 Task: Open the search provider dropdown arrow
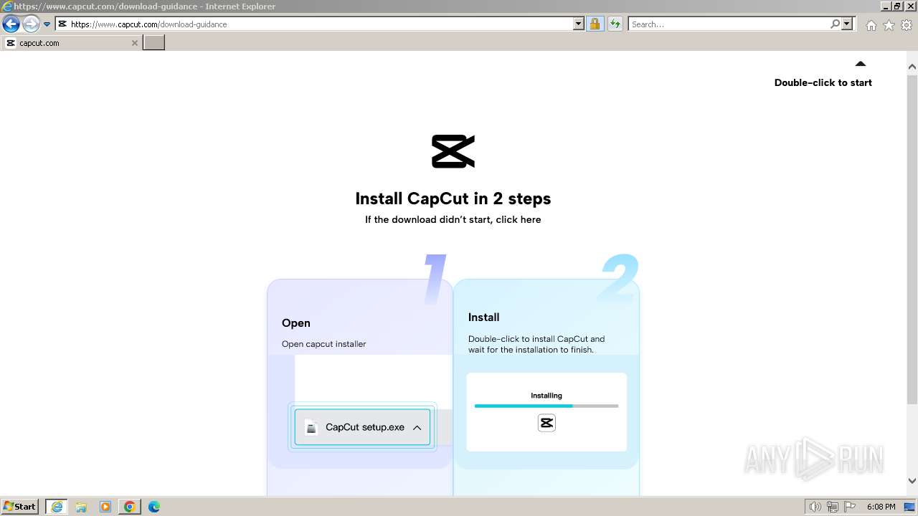(847, 24)
